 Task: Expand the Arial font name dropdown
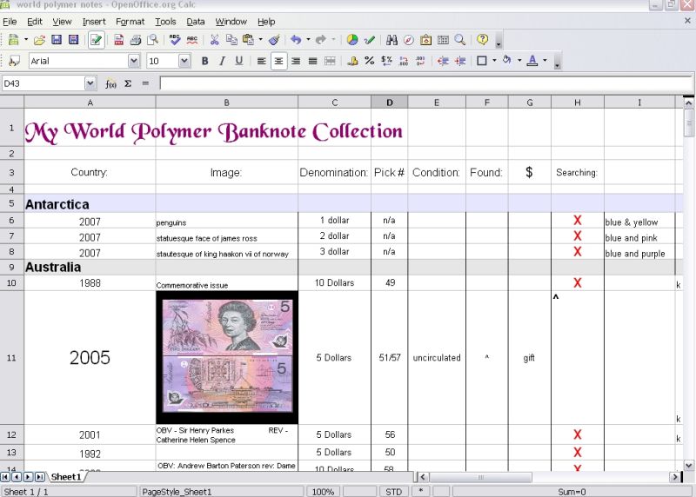pyautogui.click(x=134, y=61)
